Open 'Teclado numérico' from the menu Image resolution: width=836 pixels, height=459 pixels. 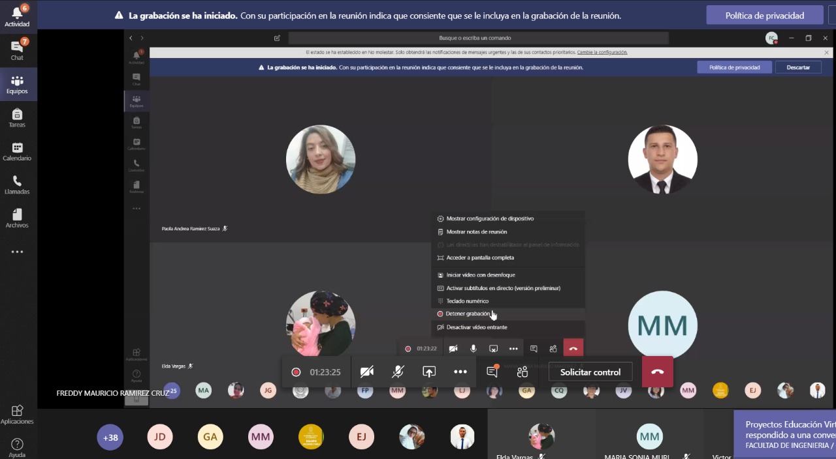[x=508, y=301]
